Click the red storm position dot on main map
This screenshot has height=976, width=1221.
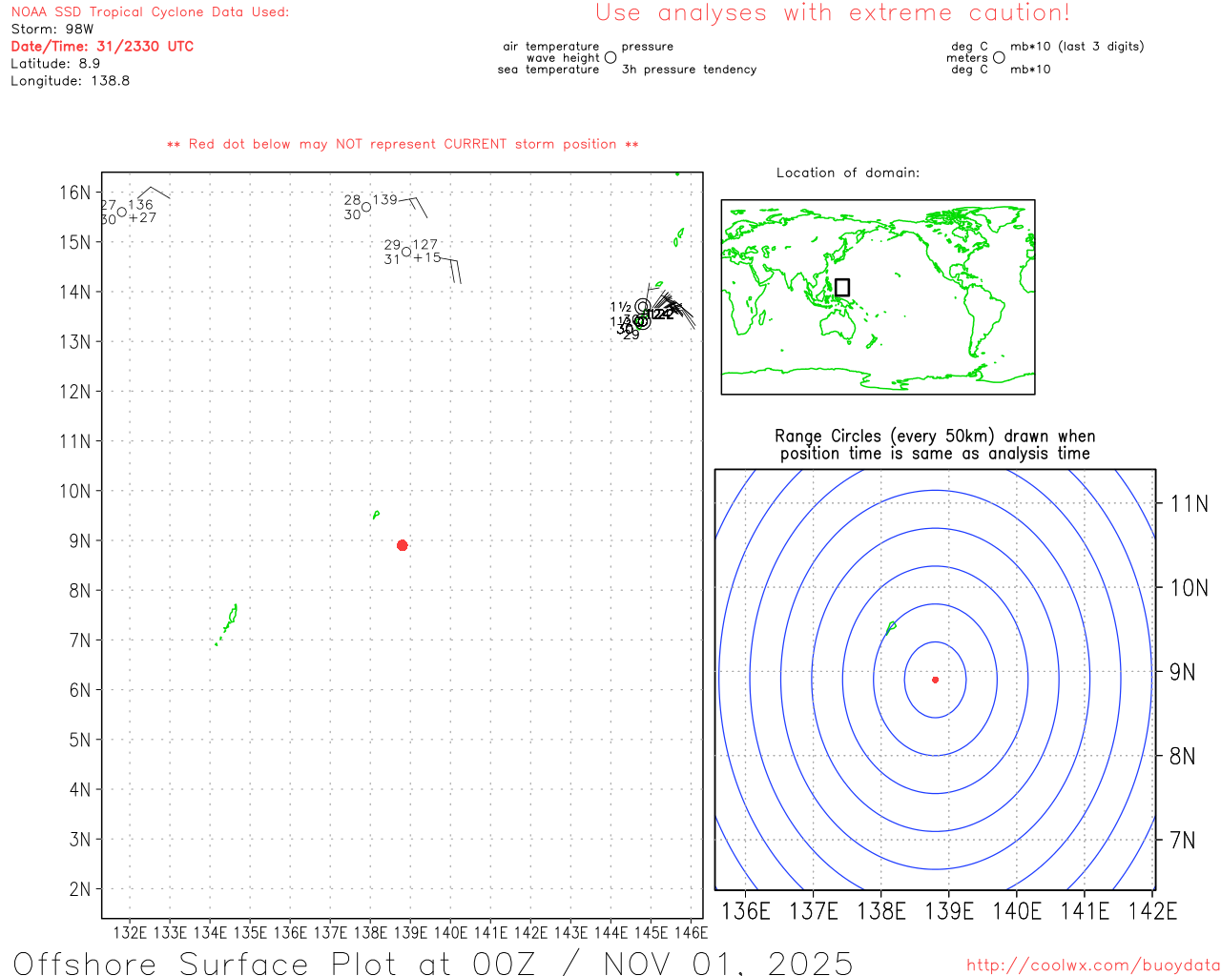pos(403,545)
